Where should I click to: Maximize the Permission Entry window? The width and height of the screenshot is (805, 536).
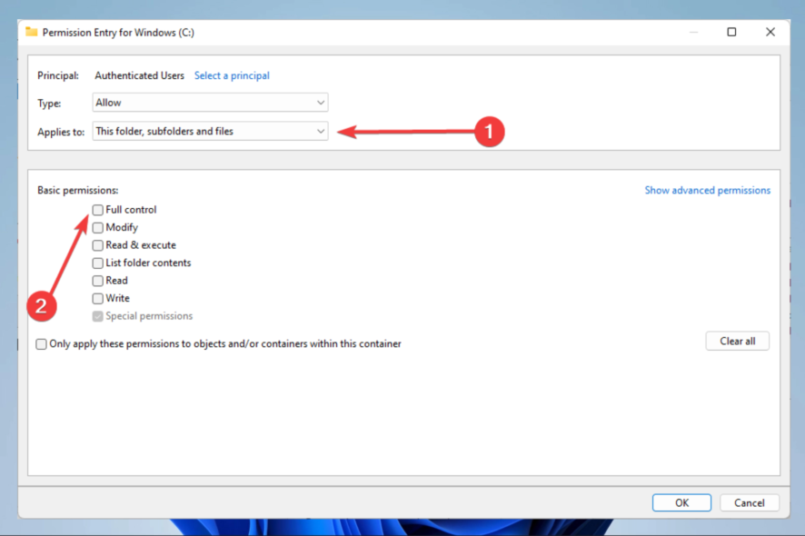731,32
